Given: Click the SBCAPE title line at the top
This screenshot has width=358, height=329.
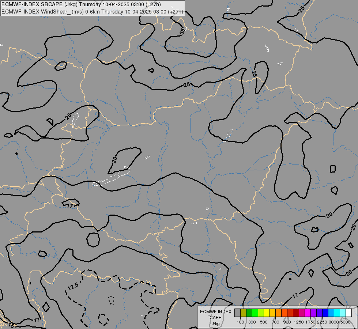Looking at the screenshot, I should point(81,4).
